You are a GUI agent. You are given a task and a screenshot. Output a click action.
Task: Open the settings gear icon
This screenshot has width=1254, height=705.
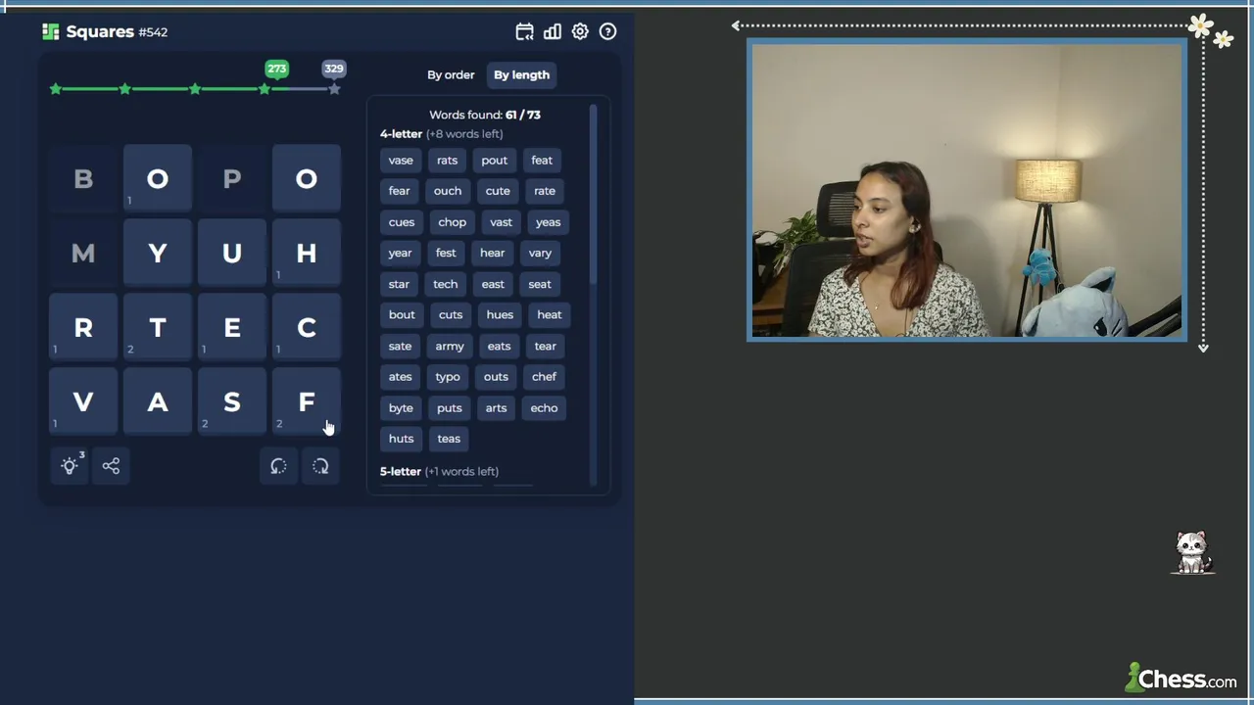pos(580,31)
